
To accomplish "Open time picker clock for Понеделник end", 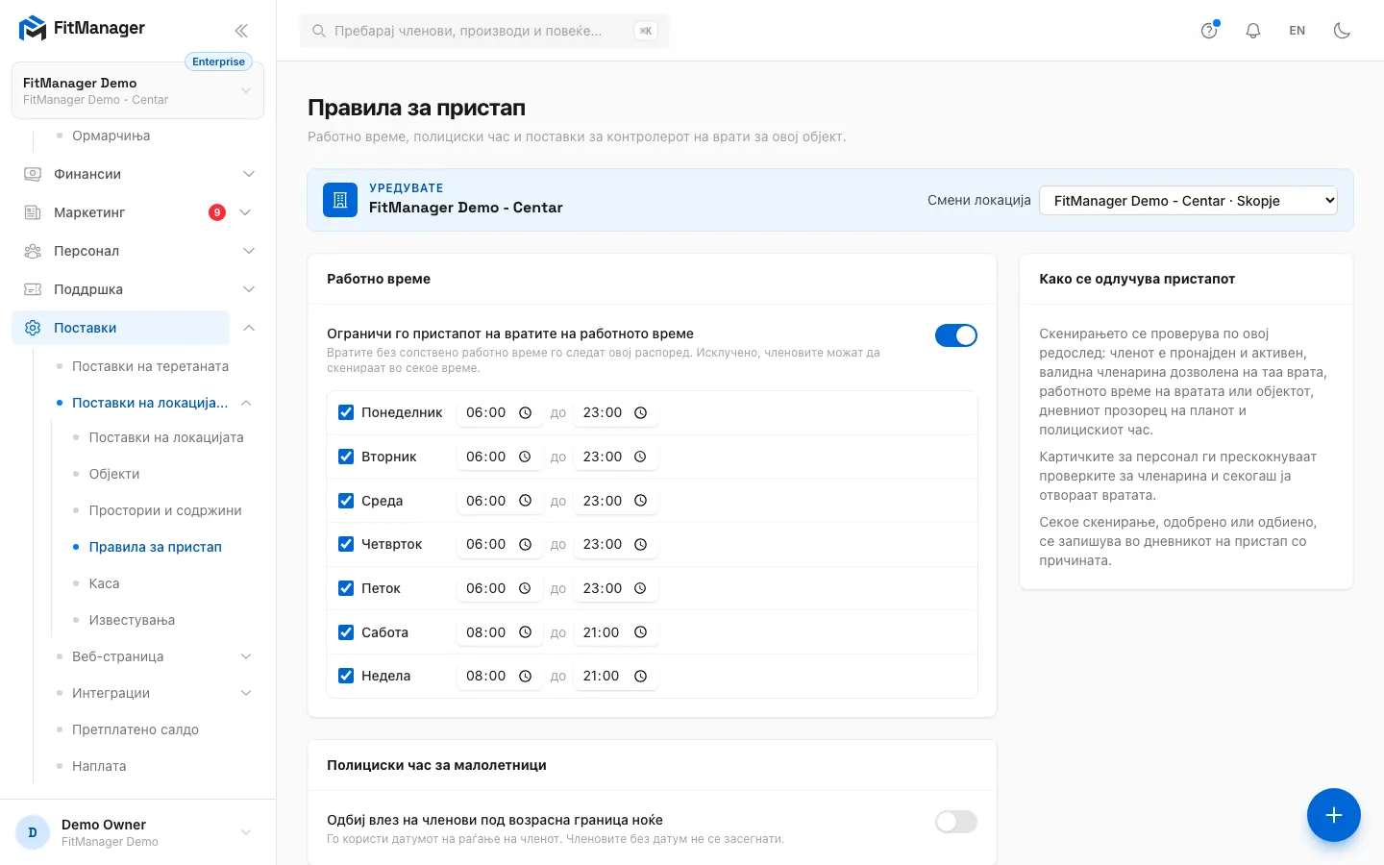I will [x=641, y=412].
